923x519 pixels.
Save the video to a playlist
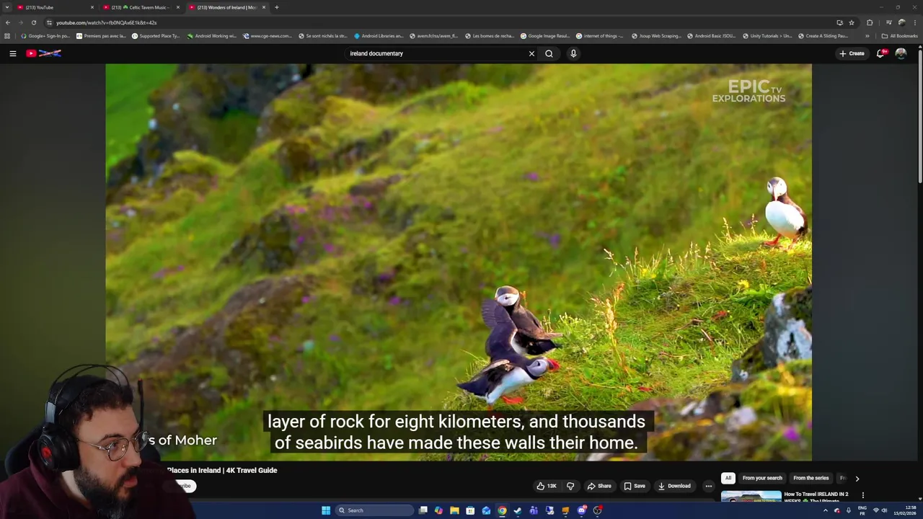635,486
